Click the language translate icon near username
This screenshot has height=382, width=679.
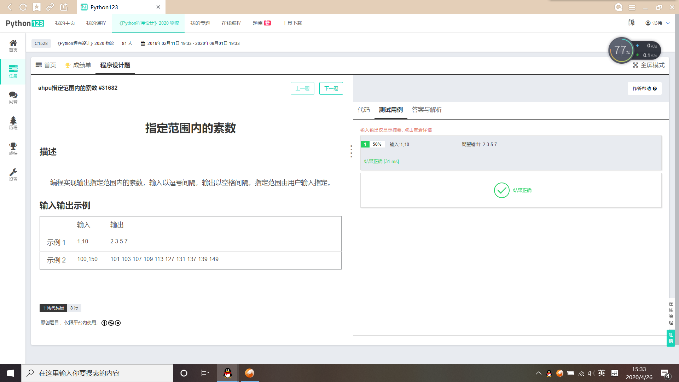(631, 23)
